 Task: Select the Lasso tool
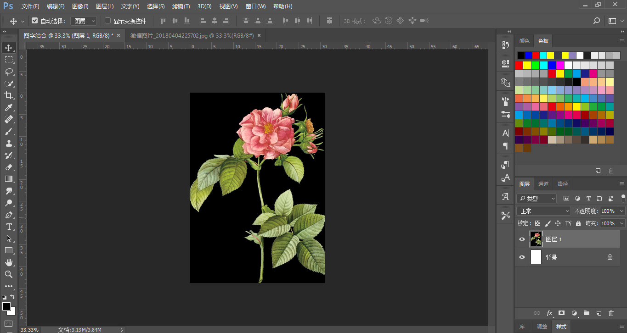[9, 72]
